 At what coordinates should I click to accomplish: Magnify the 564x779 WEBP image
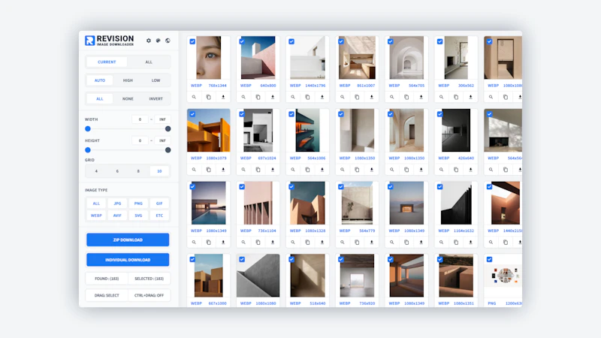point(343,242)
